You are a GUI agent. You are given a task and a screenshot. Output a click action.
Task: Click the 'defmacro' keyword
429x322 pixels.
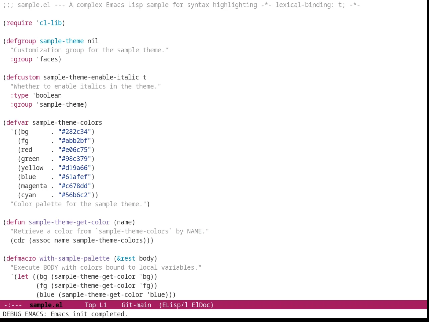21,258
